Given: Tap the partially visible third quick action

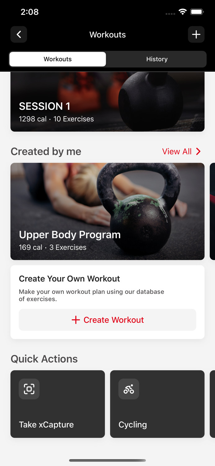Looking at the screenshot, I should [x=213, y=404].
